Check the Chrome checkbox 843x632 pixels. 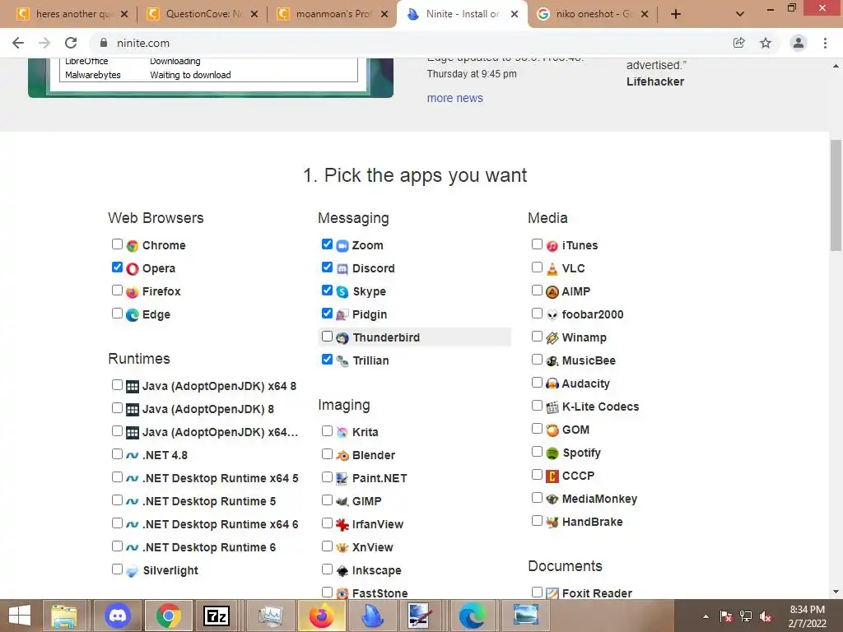(x=117, y=244)
